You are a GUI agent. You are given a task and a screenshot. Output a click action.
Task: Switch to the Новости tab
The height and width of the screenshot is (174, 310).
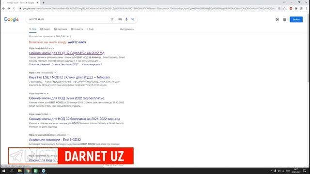pos(77,29)
